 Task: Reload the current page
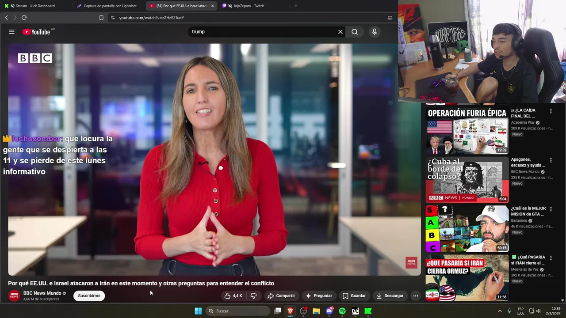24,18
